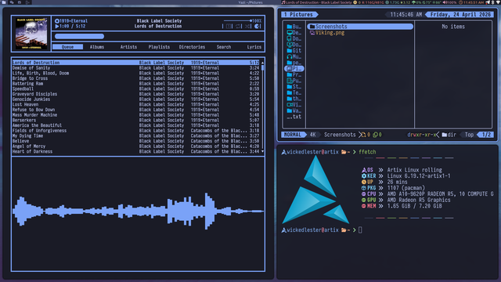The width and height of the screenshot is (501, 282).
Task: Switch to the Albums tab
Action: point(97,47)
